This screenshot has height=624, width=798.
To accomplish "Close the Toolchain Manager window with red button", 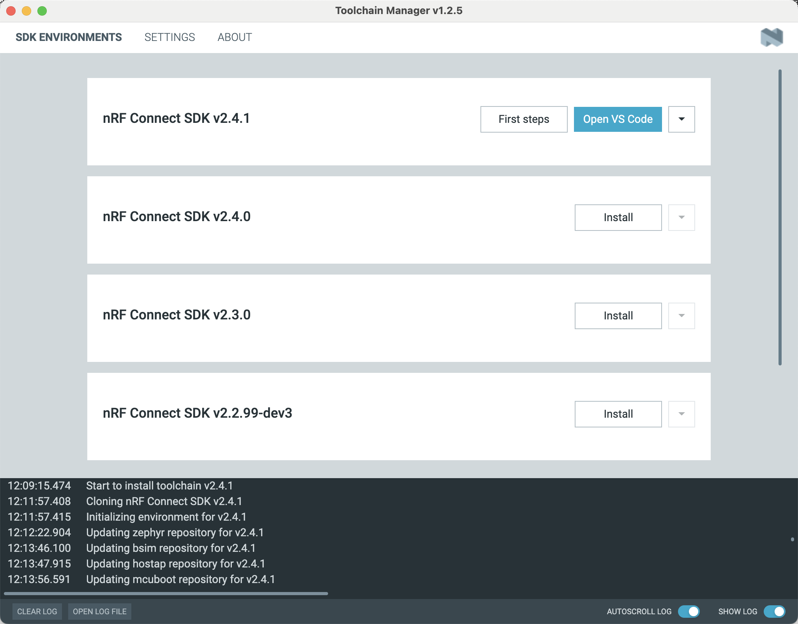I will tap(11, 11).
